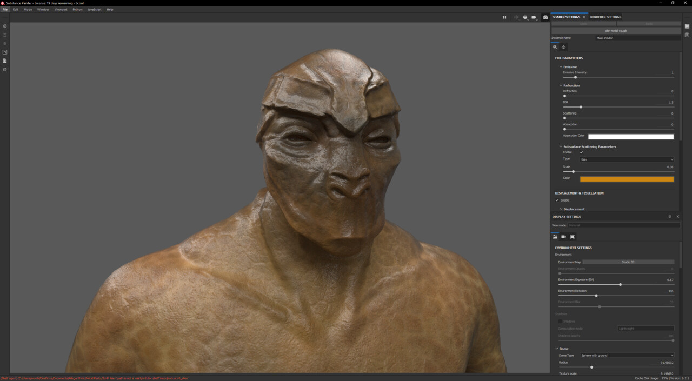Open the JavaScript menu
The height and width of the screenshot is (381, 692).
95,9
